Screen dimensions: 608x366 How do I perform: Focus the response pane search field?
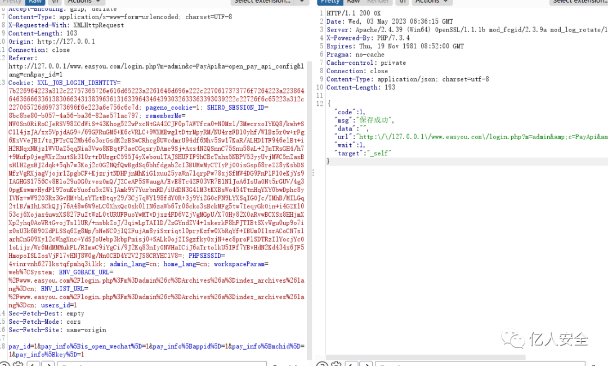point(480,364)
